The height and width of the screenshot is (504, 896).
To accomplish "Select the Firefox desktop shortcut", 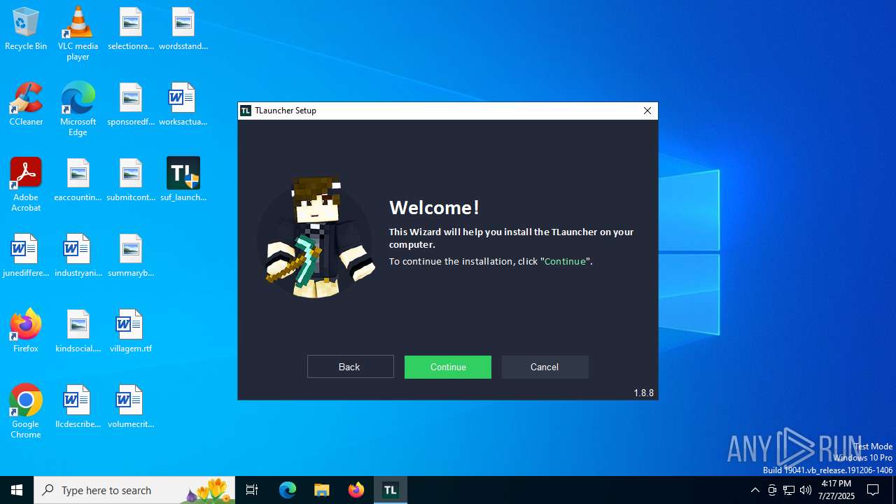I will coord(26,331).
